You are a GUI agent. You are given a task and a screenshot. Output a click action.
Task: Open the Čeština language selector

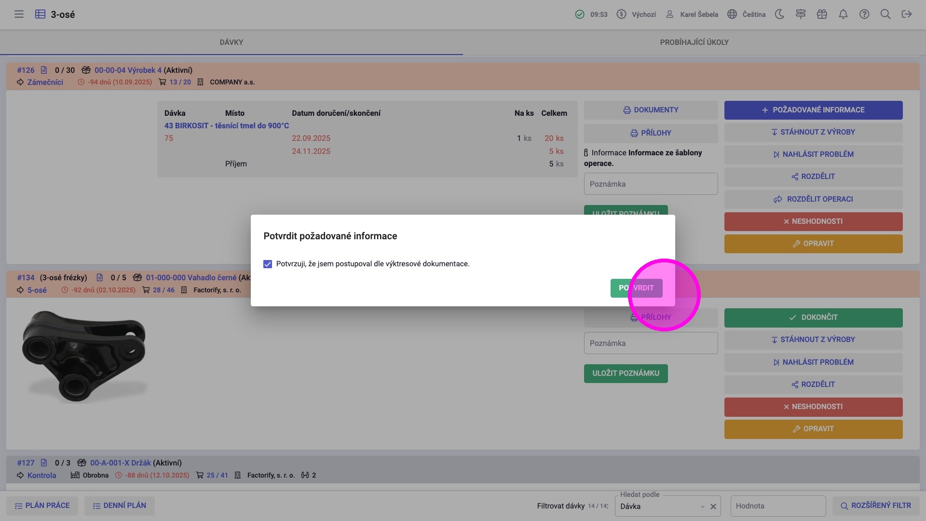(x=747, y=14)
